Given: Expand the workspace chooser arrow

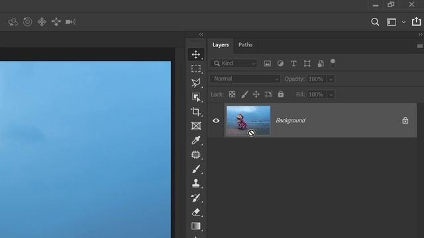Looking at the screenshot, I should 403,22.
